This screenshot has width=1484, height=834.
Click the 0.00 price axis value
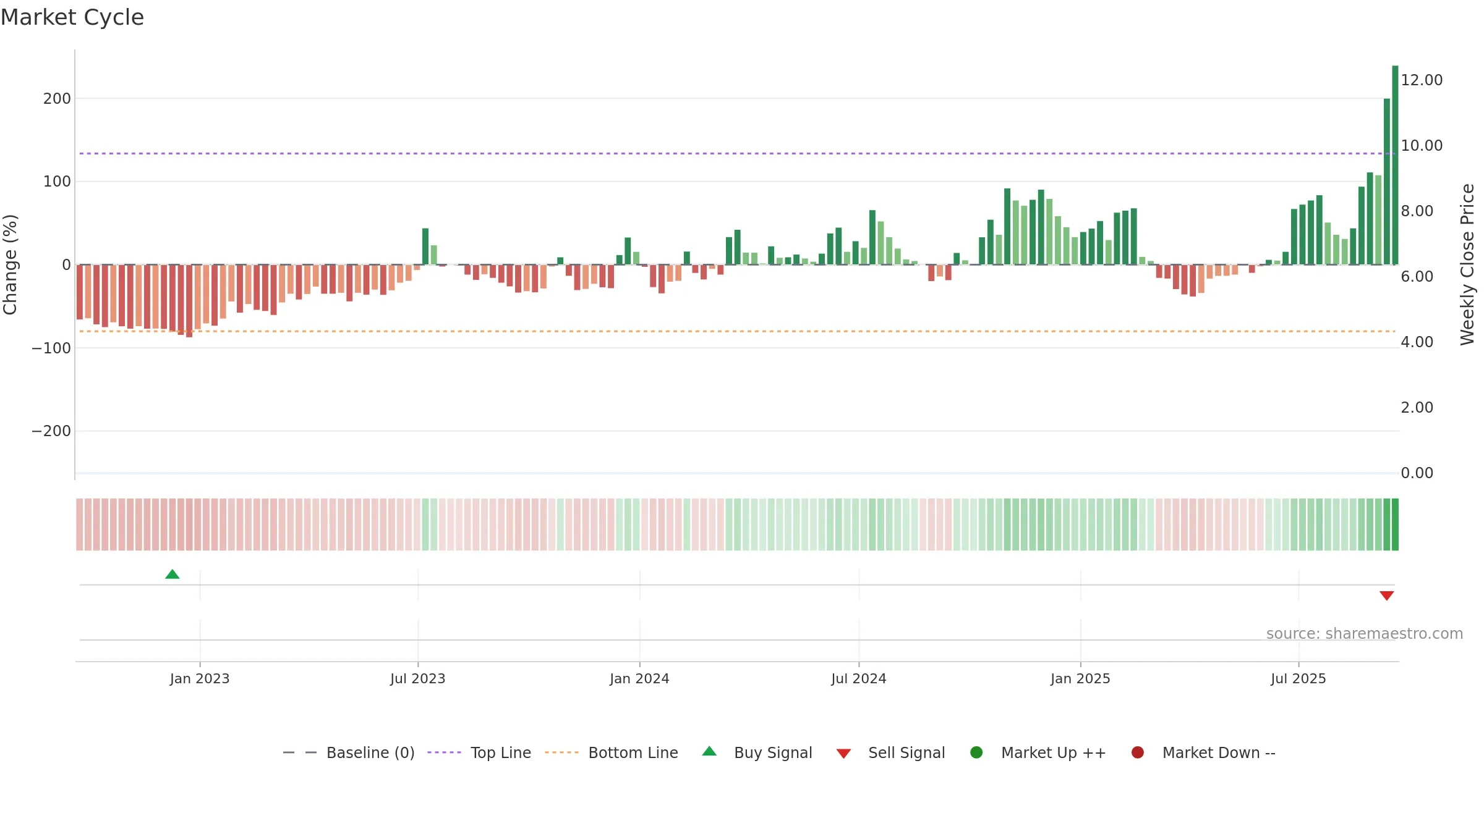1417,473
